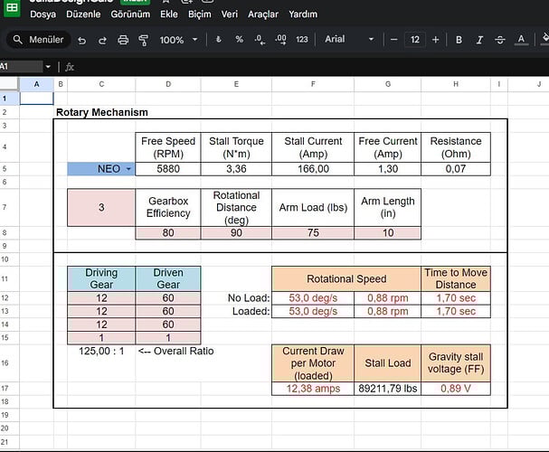This screenshot has width=549, height=452.
Task: Open the Ekle menu
Action: (x=169, y=14)
